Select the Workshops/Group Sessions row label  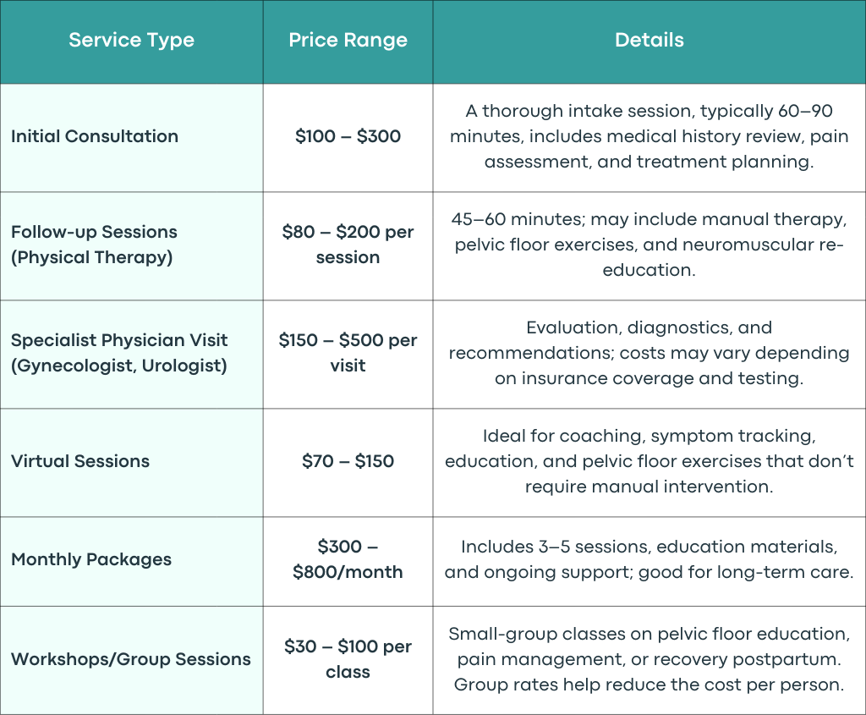point(131,658)
